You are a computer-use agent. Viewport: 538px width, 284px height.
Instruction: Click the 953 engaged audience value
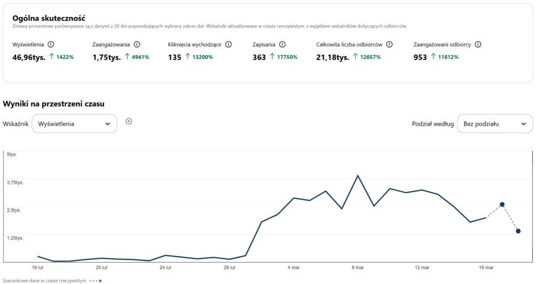(420, 57)
